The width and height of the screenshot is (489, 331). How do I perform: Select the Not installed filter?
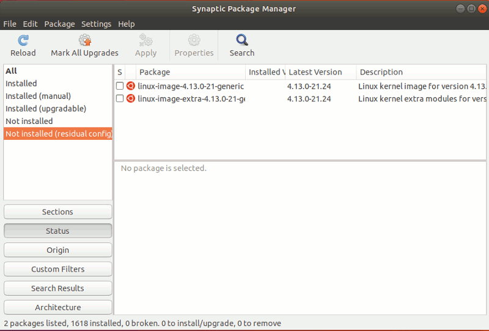[57, 121]
